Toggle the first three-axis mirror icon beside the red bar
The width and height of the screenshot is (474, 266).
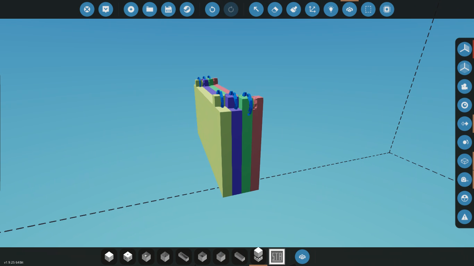[x=465, y=49]
